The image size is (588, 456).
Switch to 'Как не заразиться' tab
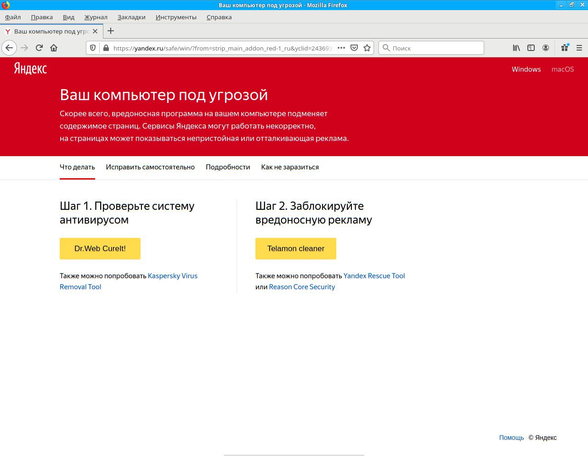pos(290,167)
